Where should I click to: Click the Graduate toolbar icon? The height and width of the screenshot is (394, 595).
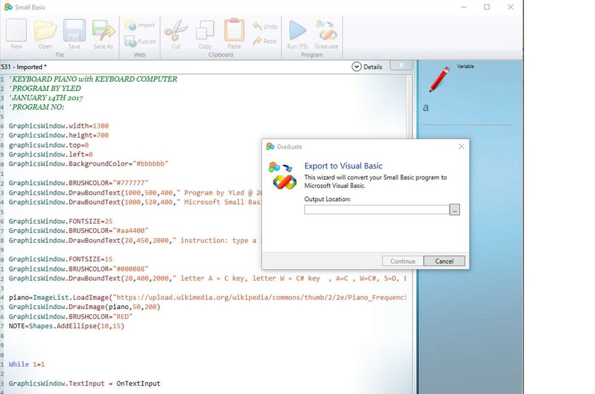point(326,31)
